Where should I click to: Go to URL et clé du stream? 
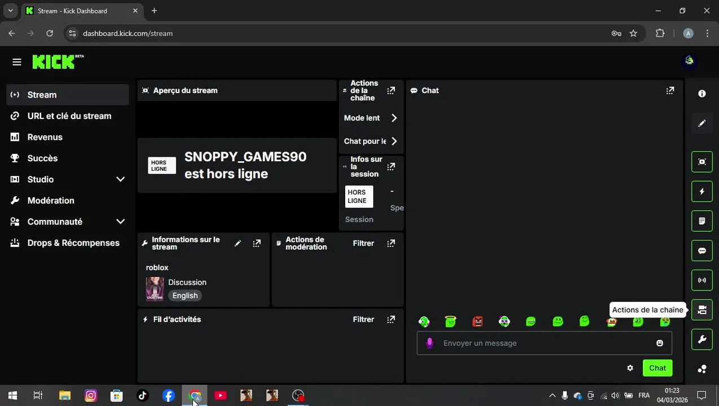click(68, 116)
